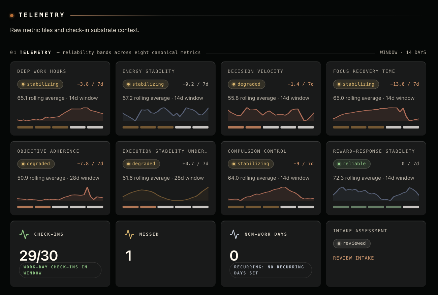Click the 29/30 check-ins count

pos(38,256)
